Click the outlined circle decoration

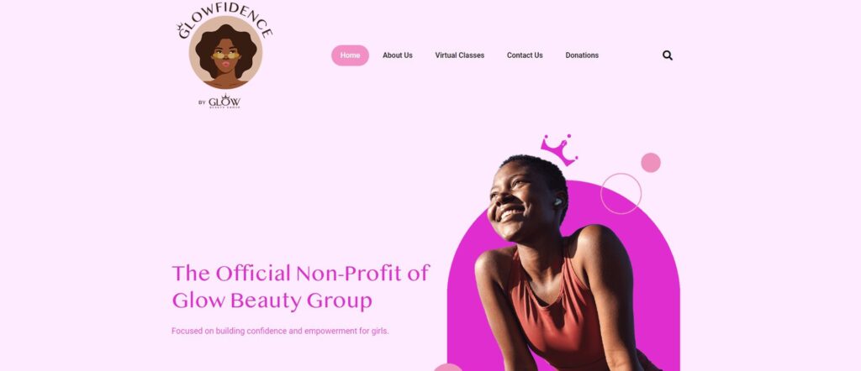621,193
